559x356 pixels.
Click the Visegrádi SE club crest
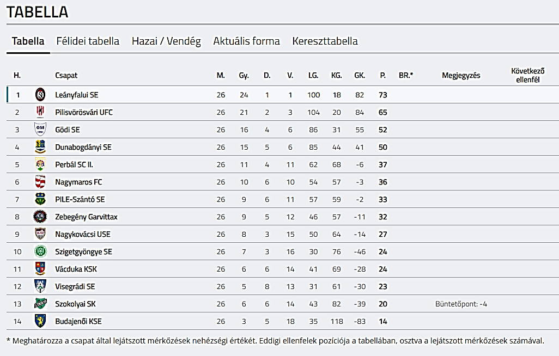click(40, 286)
